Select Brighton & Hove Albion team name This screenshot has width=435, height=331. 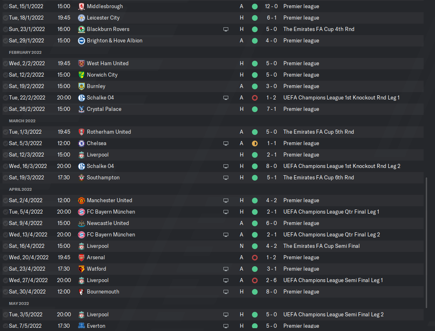pyautogui.click(x=115, y=41)
